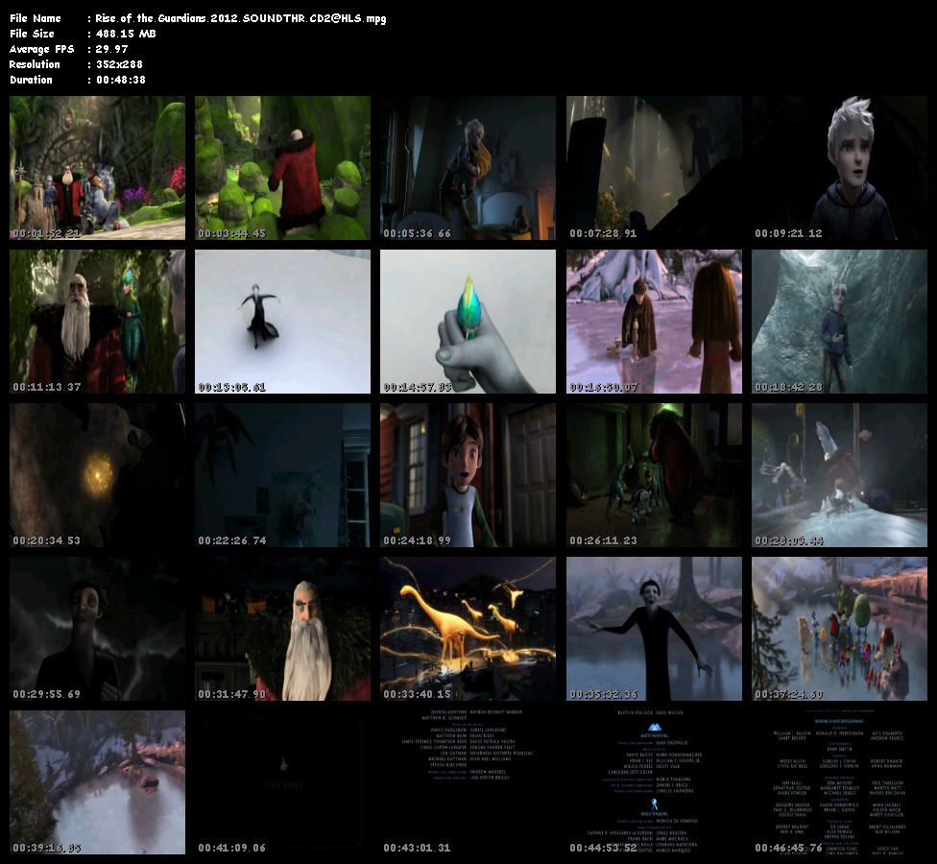Click the file size value 488.15 MB

(126, 34)
